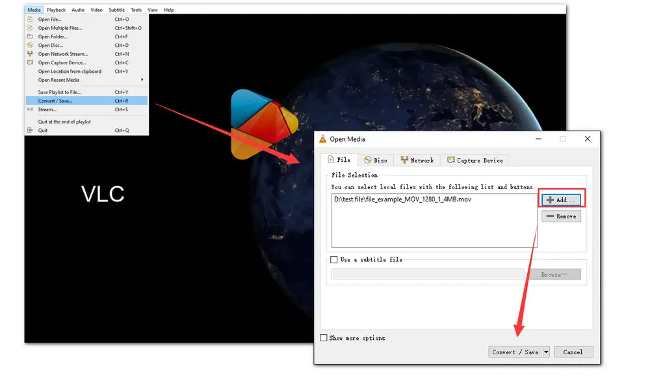Image resolution: width=650 pixels, height=377 pixels.
Task: Choose Convert / Save menu entry
Action: [x=86, y=101]
